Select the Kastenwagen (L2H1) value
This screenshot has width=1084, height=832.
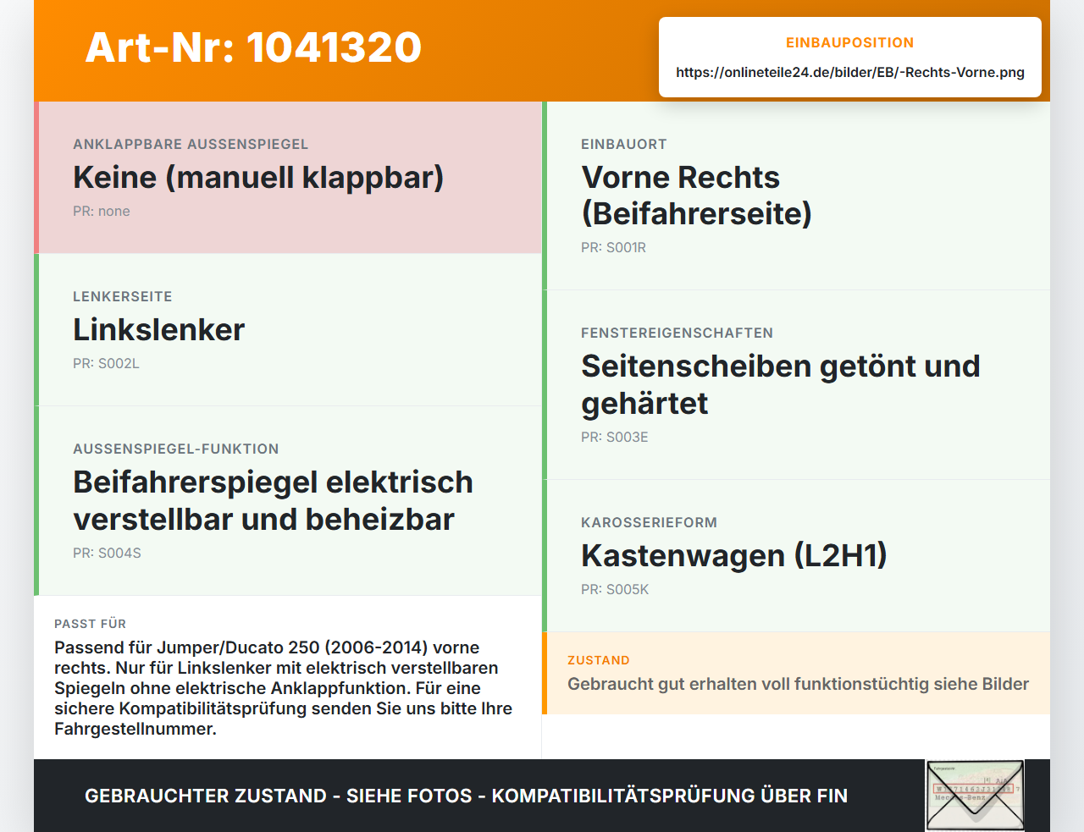733,555
